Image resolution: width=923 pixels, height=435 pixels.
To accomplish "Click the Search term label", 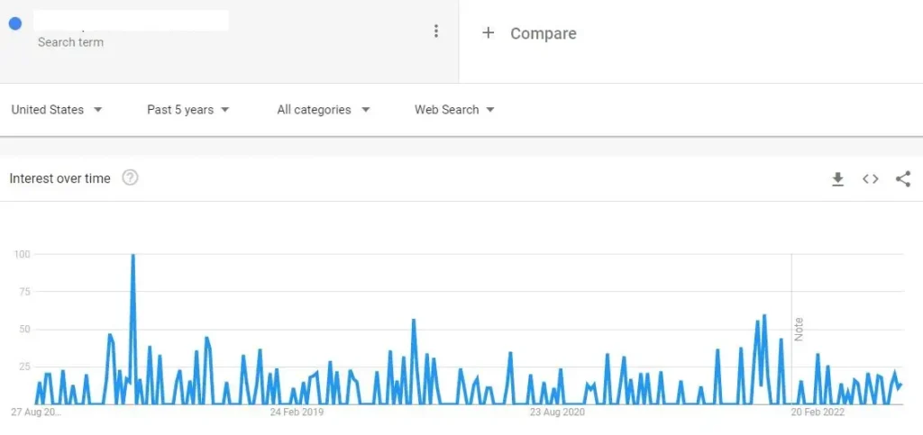I will [x=70, y=42].
